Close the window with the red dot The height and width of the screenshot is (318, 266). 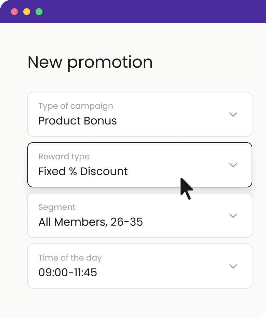click(x=14, y=12)
